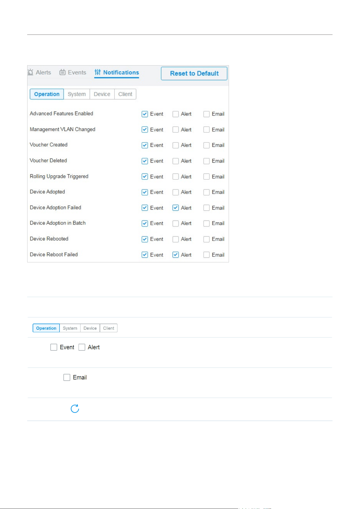Switch to Client tab in upper panel
Viewport: 360px width, 509px height.
click(x=125, y=94)
